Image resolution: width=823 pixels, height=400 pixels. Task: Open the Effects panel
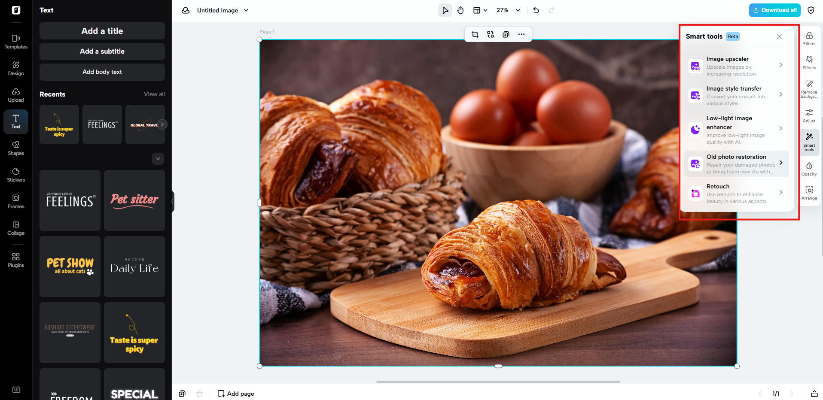point(809,62)
